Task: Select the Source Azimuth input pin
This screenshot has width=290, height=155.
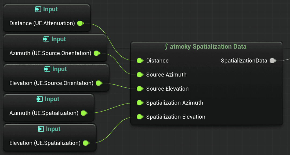Action: [140, 75]
